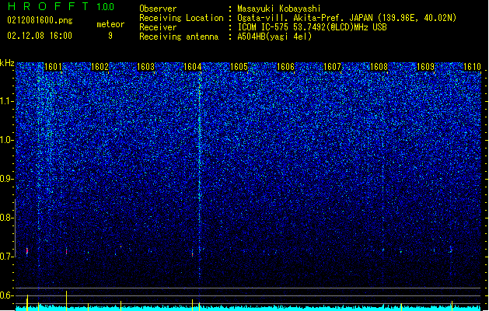
Task: Click the 1608 time marker
Action: pos(379,67)
